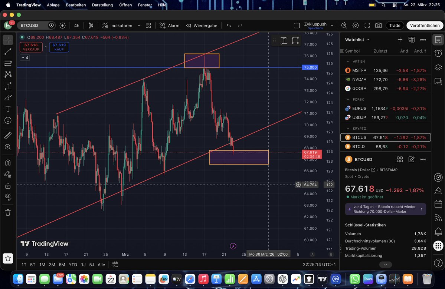This screenshot has width=445, height=289.
Task: Select the trend line drawing tool
Action: pyautogui.click(x=8, y=51)
